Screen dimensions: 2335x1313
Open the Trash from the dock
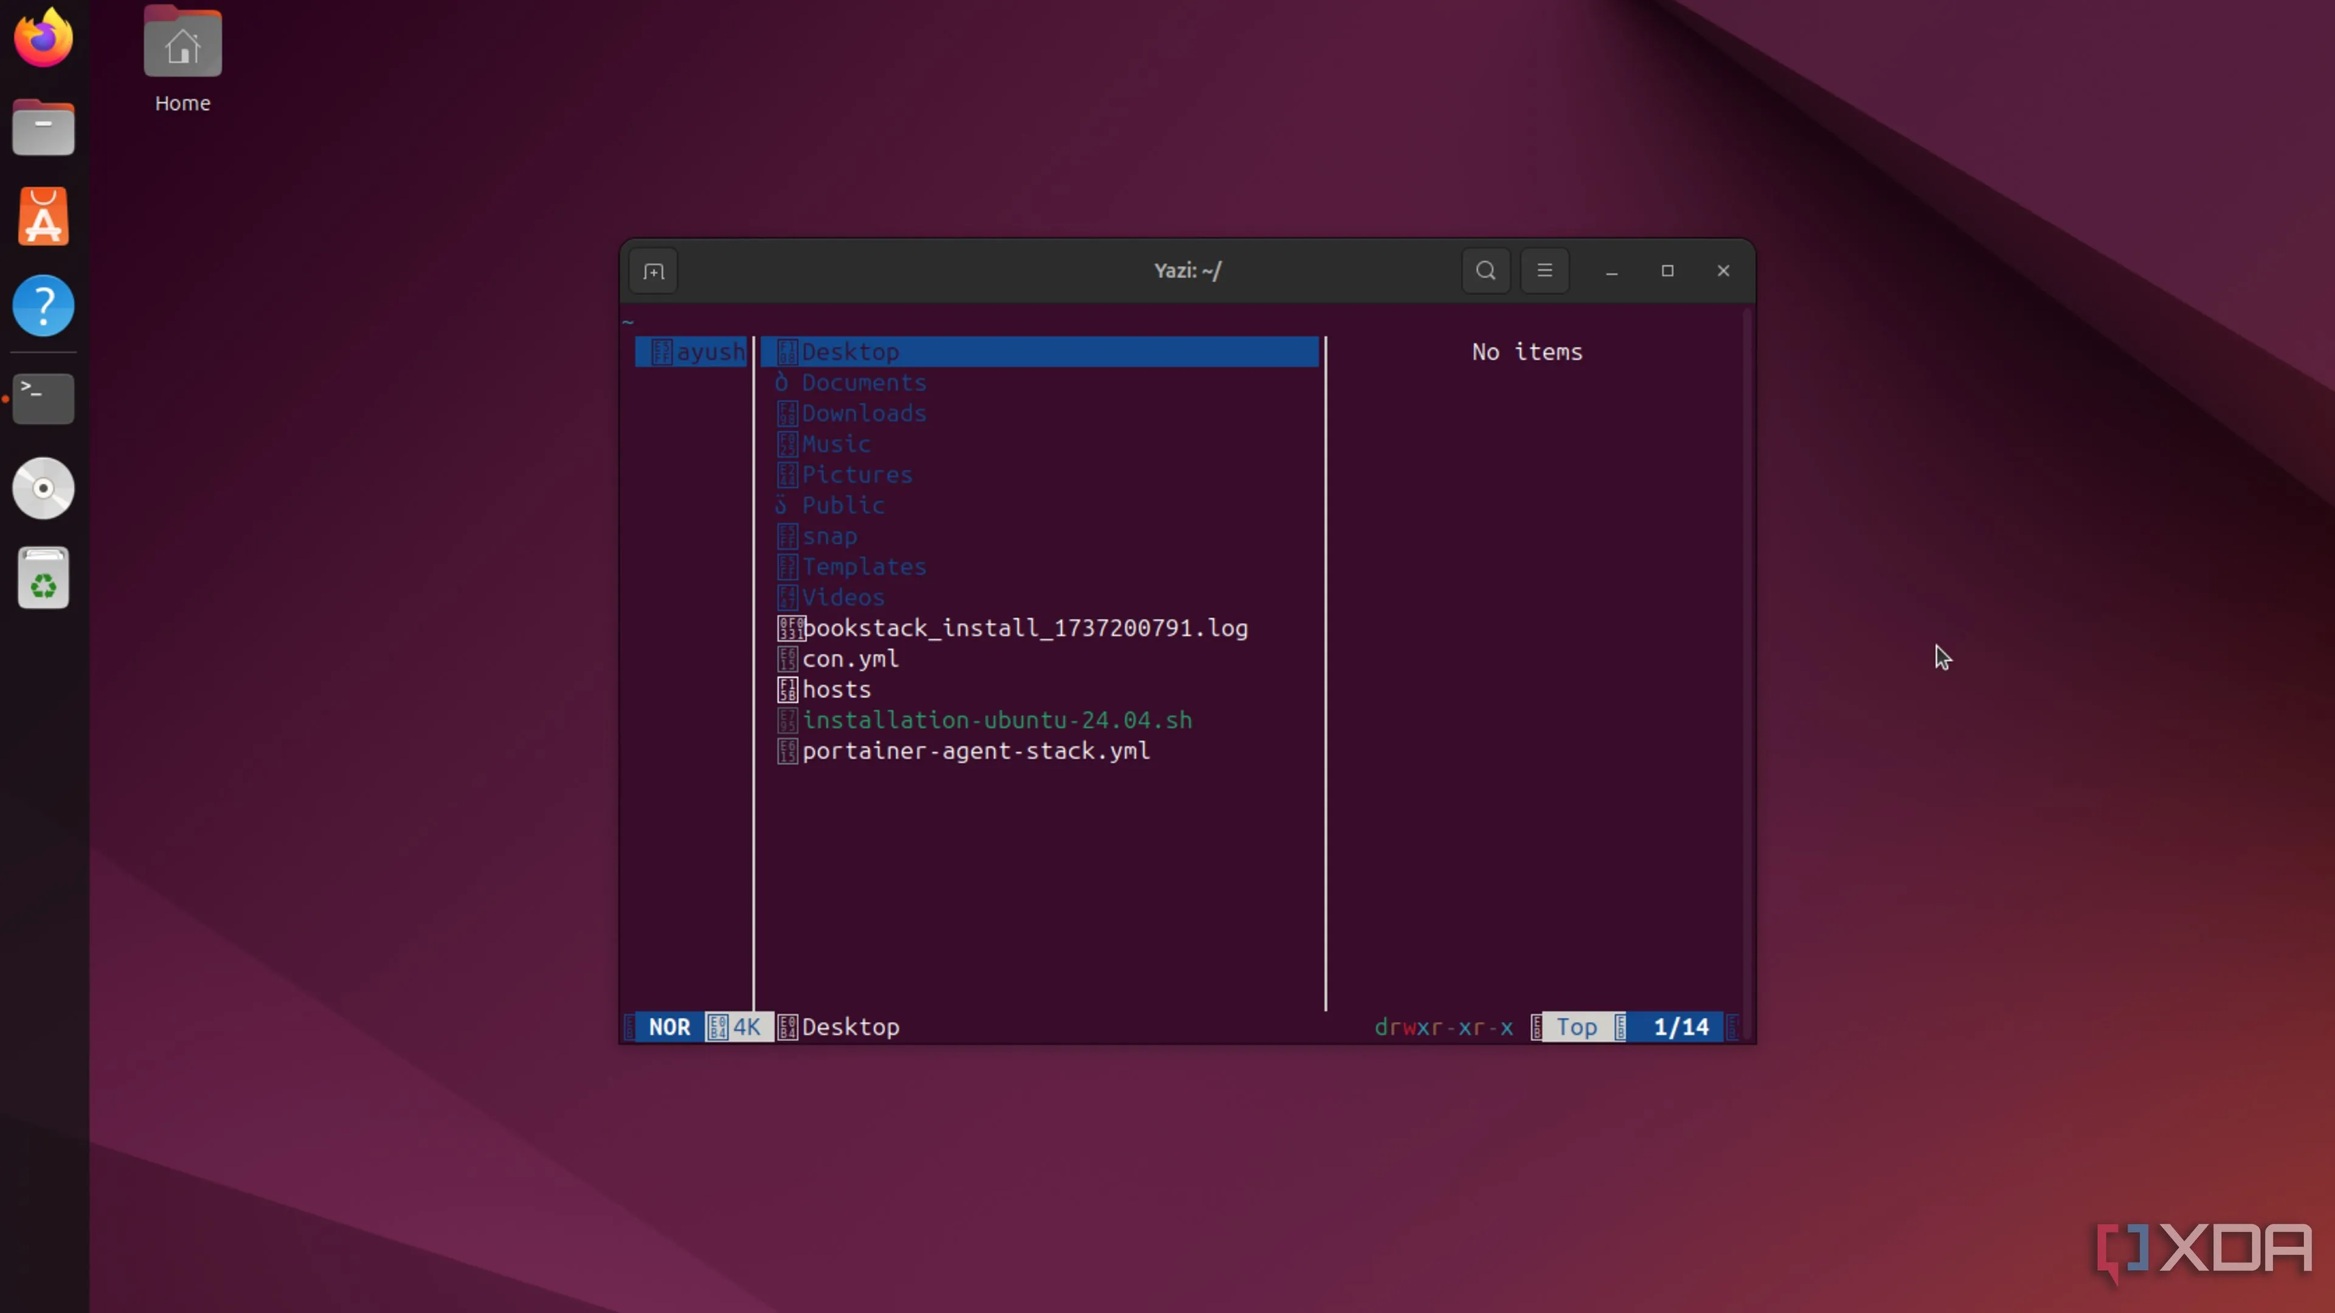point(43,577)
